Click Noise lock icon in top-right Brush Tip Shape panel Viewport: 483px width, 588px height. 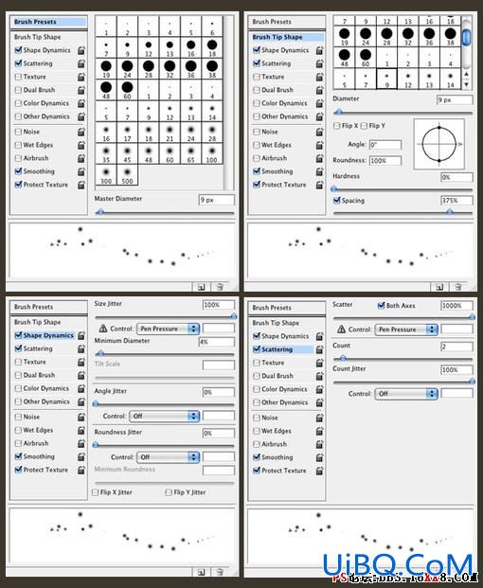319,132
